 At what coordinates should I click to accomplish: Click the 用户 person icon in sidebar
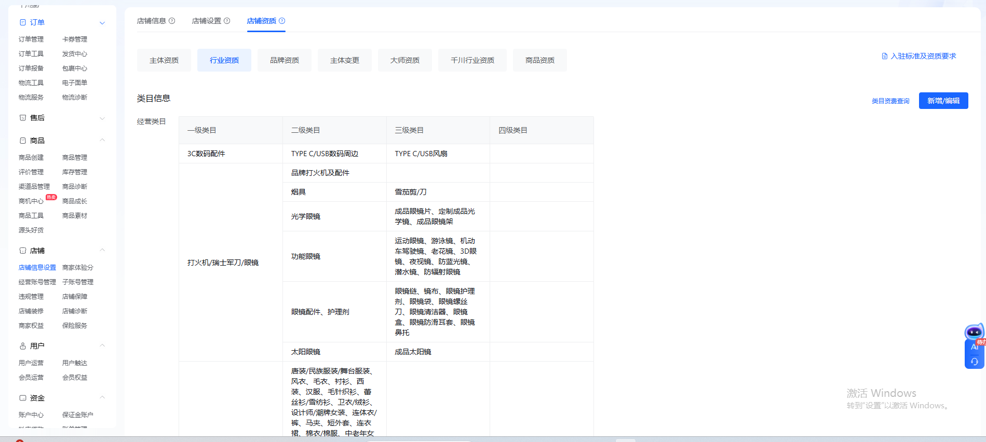pos(22,346)
